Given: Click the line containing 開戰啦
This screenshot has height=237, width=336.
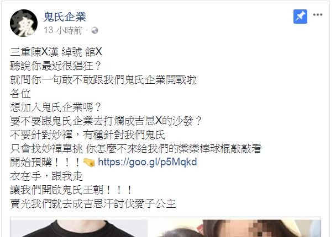Looking at the screenshot, I should 103,80.
